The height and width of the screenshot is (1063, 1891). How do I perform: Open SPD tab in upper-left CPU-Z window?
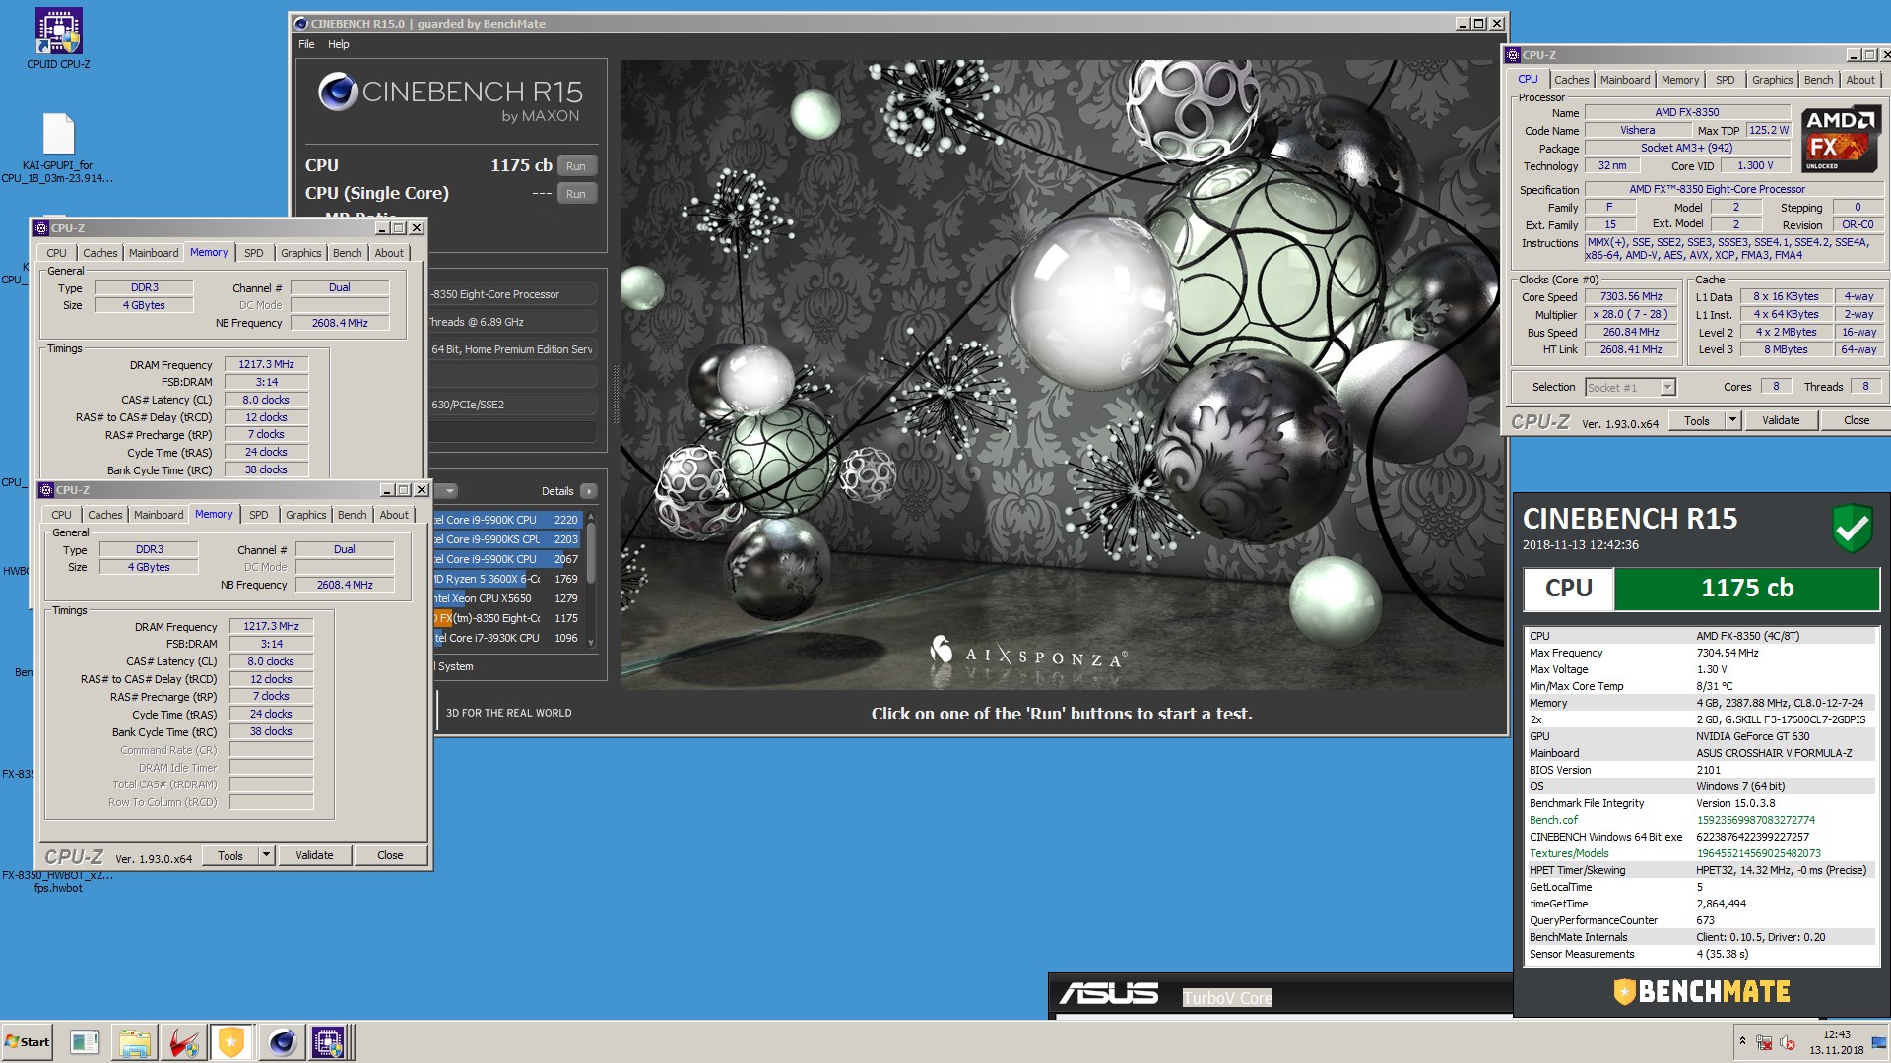click(x=253, y=253)
